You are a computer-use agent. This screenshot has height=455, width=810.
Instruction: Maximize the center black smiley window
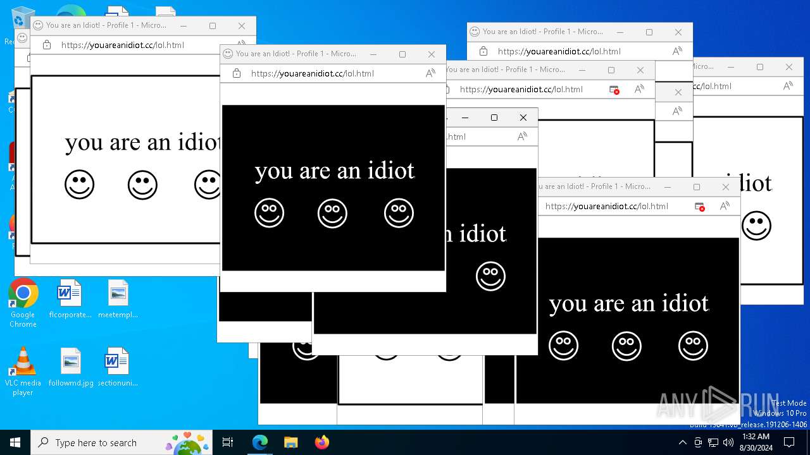tap(402, 54)
